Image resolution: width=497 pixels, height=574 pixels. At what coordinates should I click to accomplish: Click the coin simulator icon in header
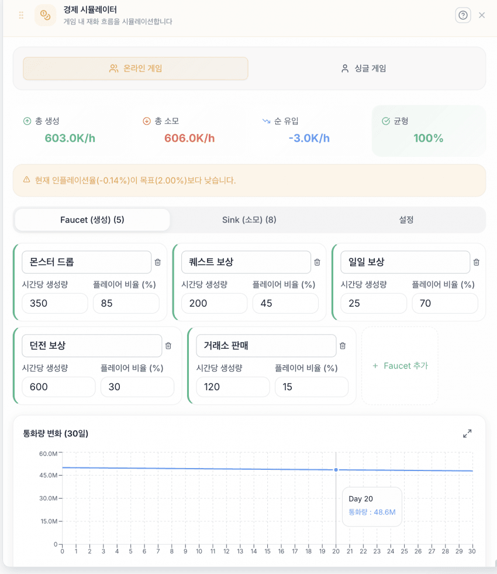point(46,15)
